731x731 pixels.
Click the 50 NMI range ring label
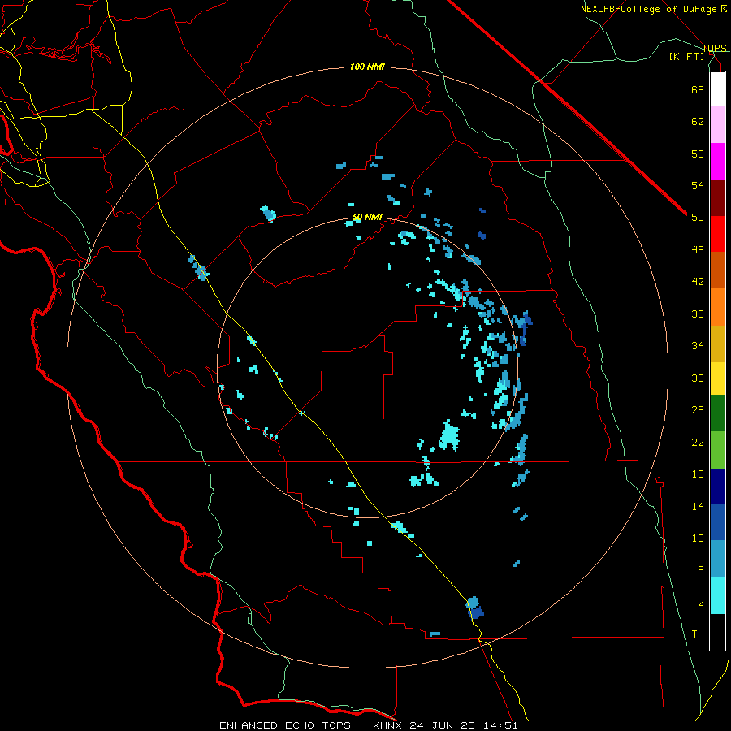coord(367,217)
